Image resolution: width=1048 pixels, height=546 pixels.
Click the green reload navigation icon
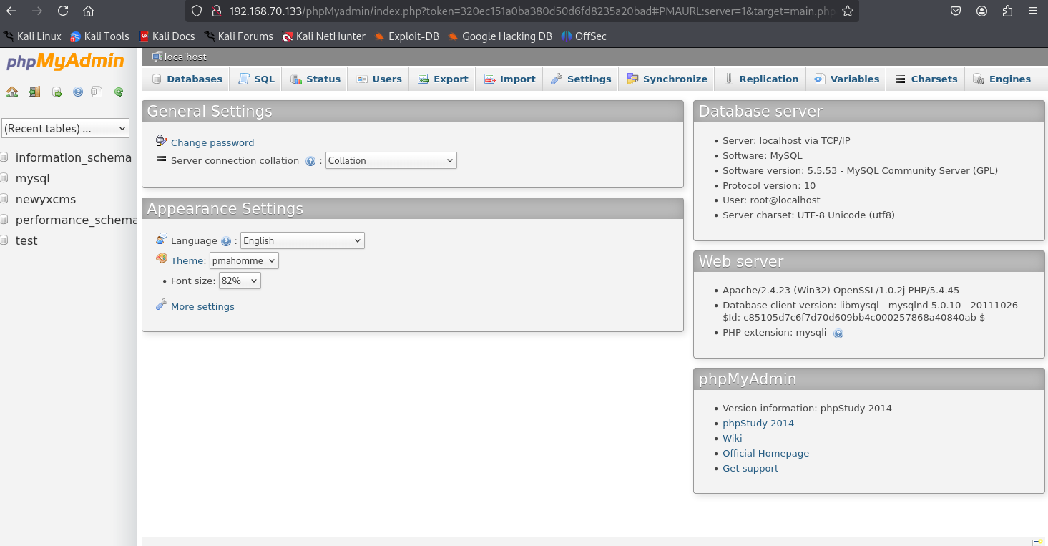click(119, 92)
